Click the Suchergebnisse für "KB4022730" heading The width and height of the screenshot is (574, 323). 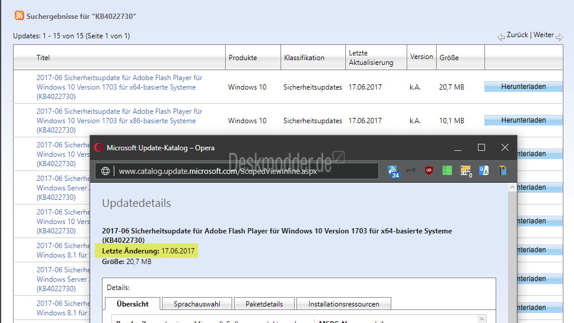[x=81, y=16]
